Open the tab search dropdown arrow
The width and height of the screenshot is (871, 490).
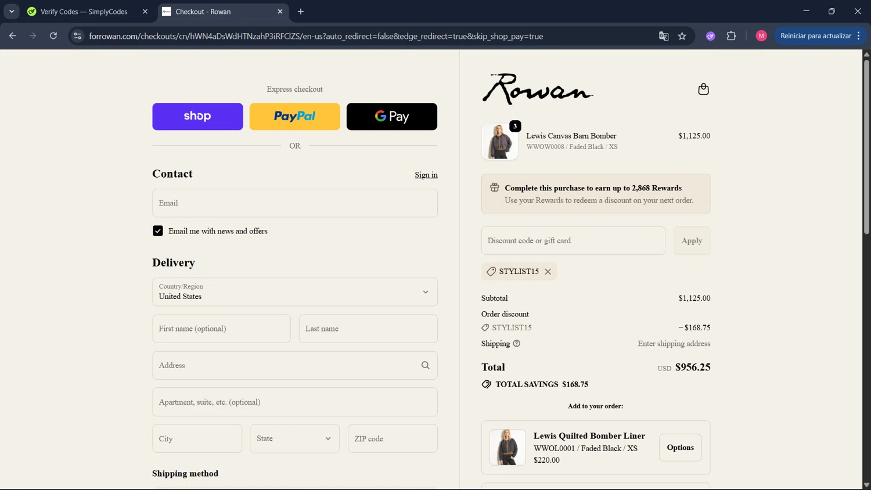click(x=12, y=12)
